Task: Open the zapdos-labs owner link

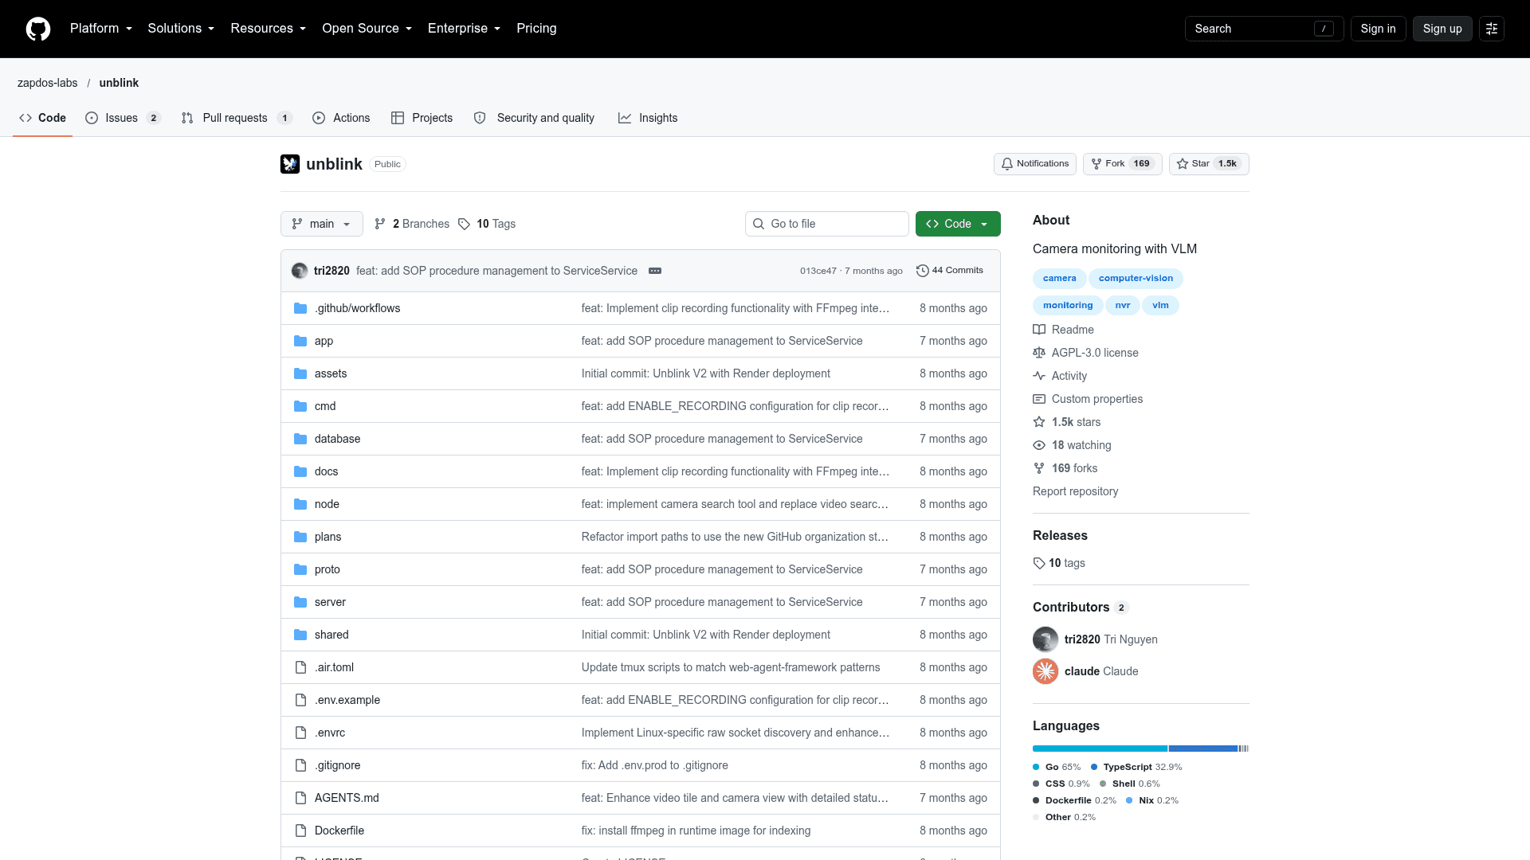Action: tap(48, 83)
